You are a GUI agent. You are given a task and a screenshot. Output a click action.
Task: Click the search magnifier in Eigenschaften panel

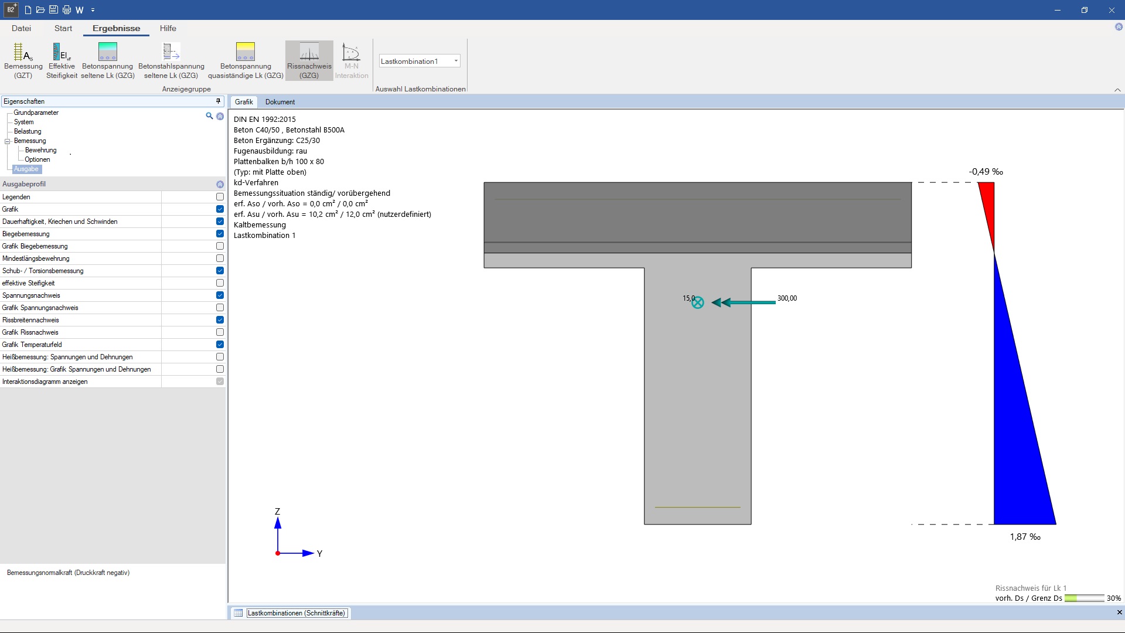(x=209, y=116)
